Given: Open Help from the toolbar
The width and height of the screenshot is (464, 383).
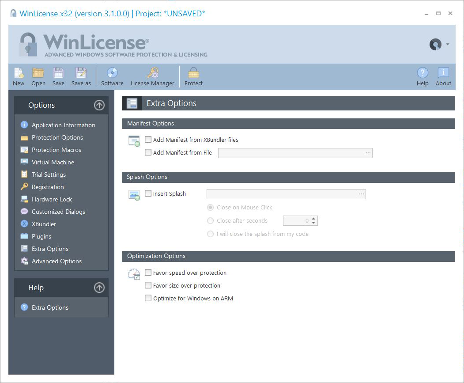Looking at the screenshot, I should click(x=422, y=73).
